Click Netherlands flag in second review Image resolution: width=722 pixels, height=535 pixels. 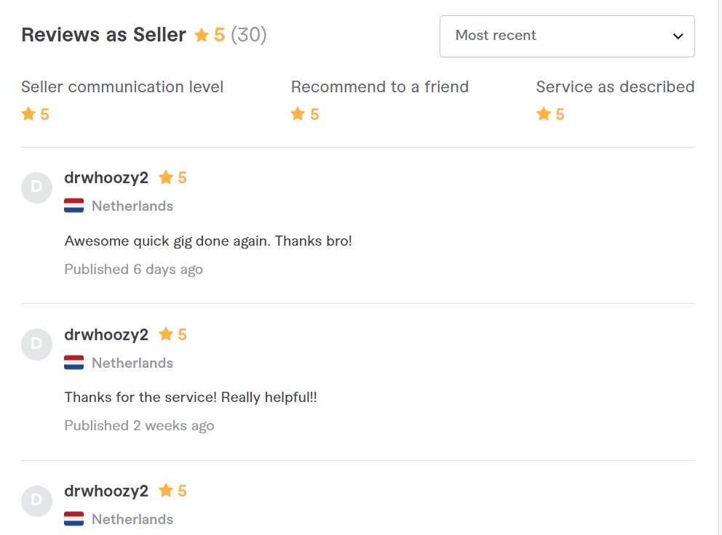click(x=74, y=363)
